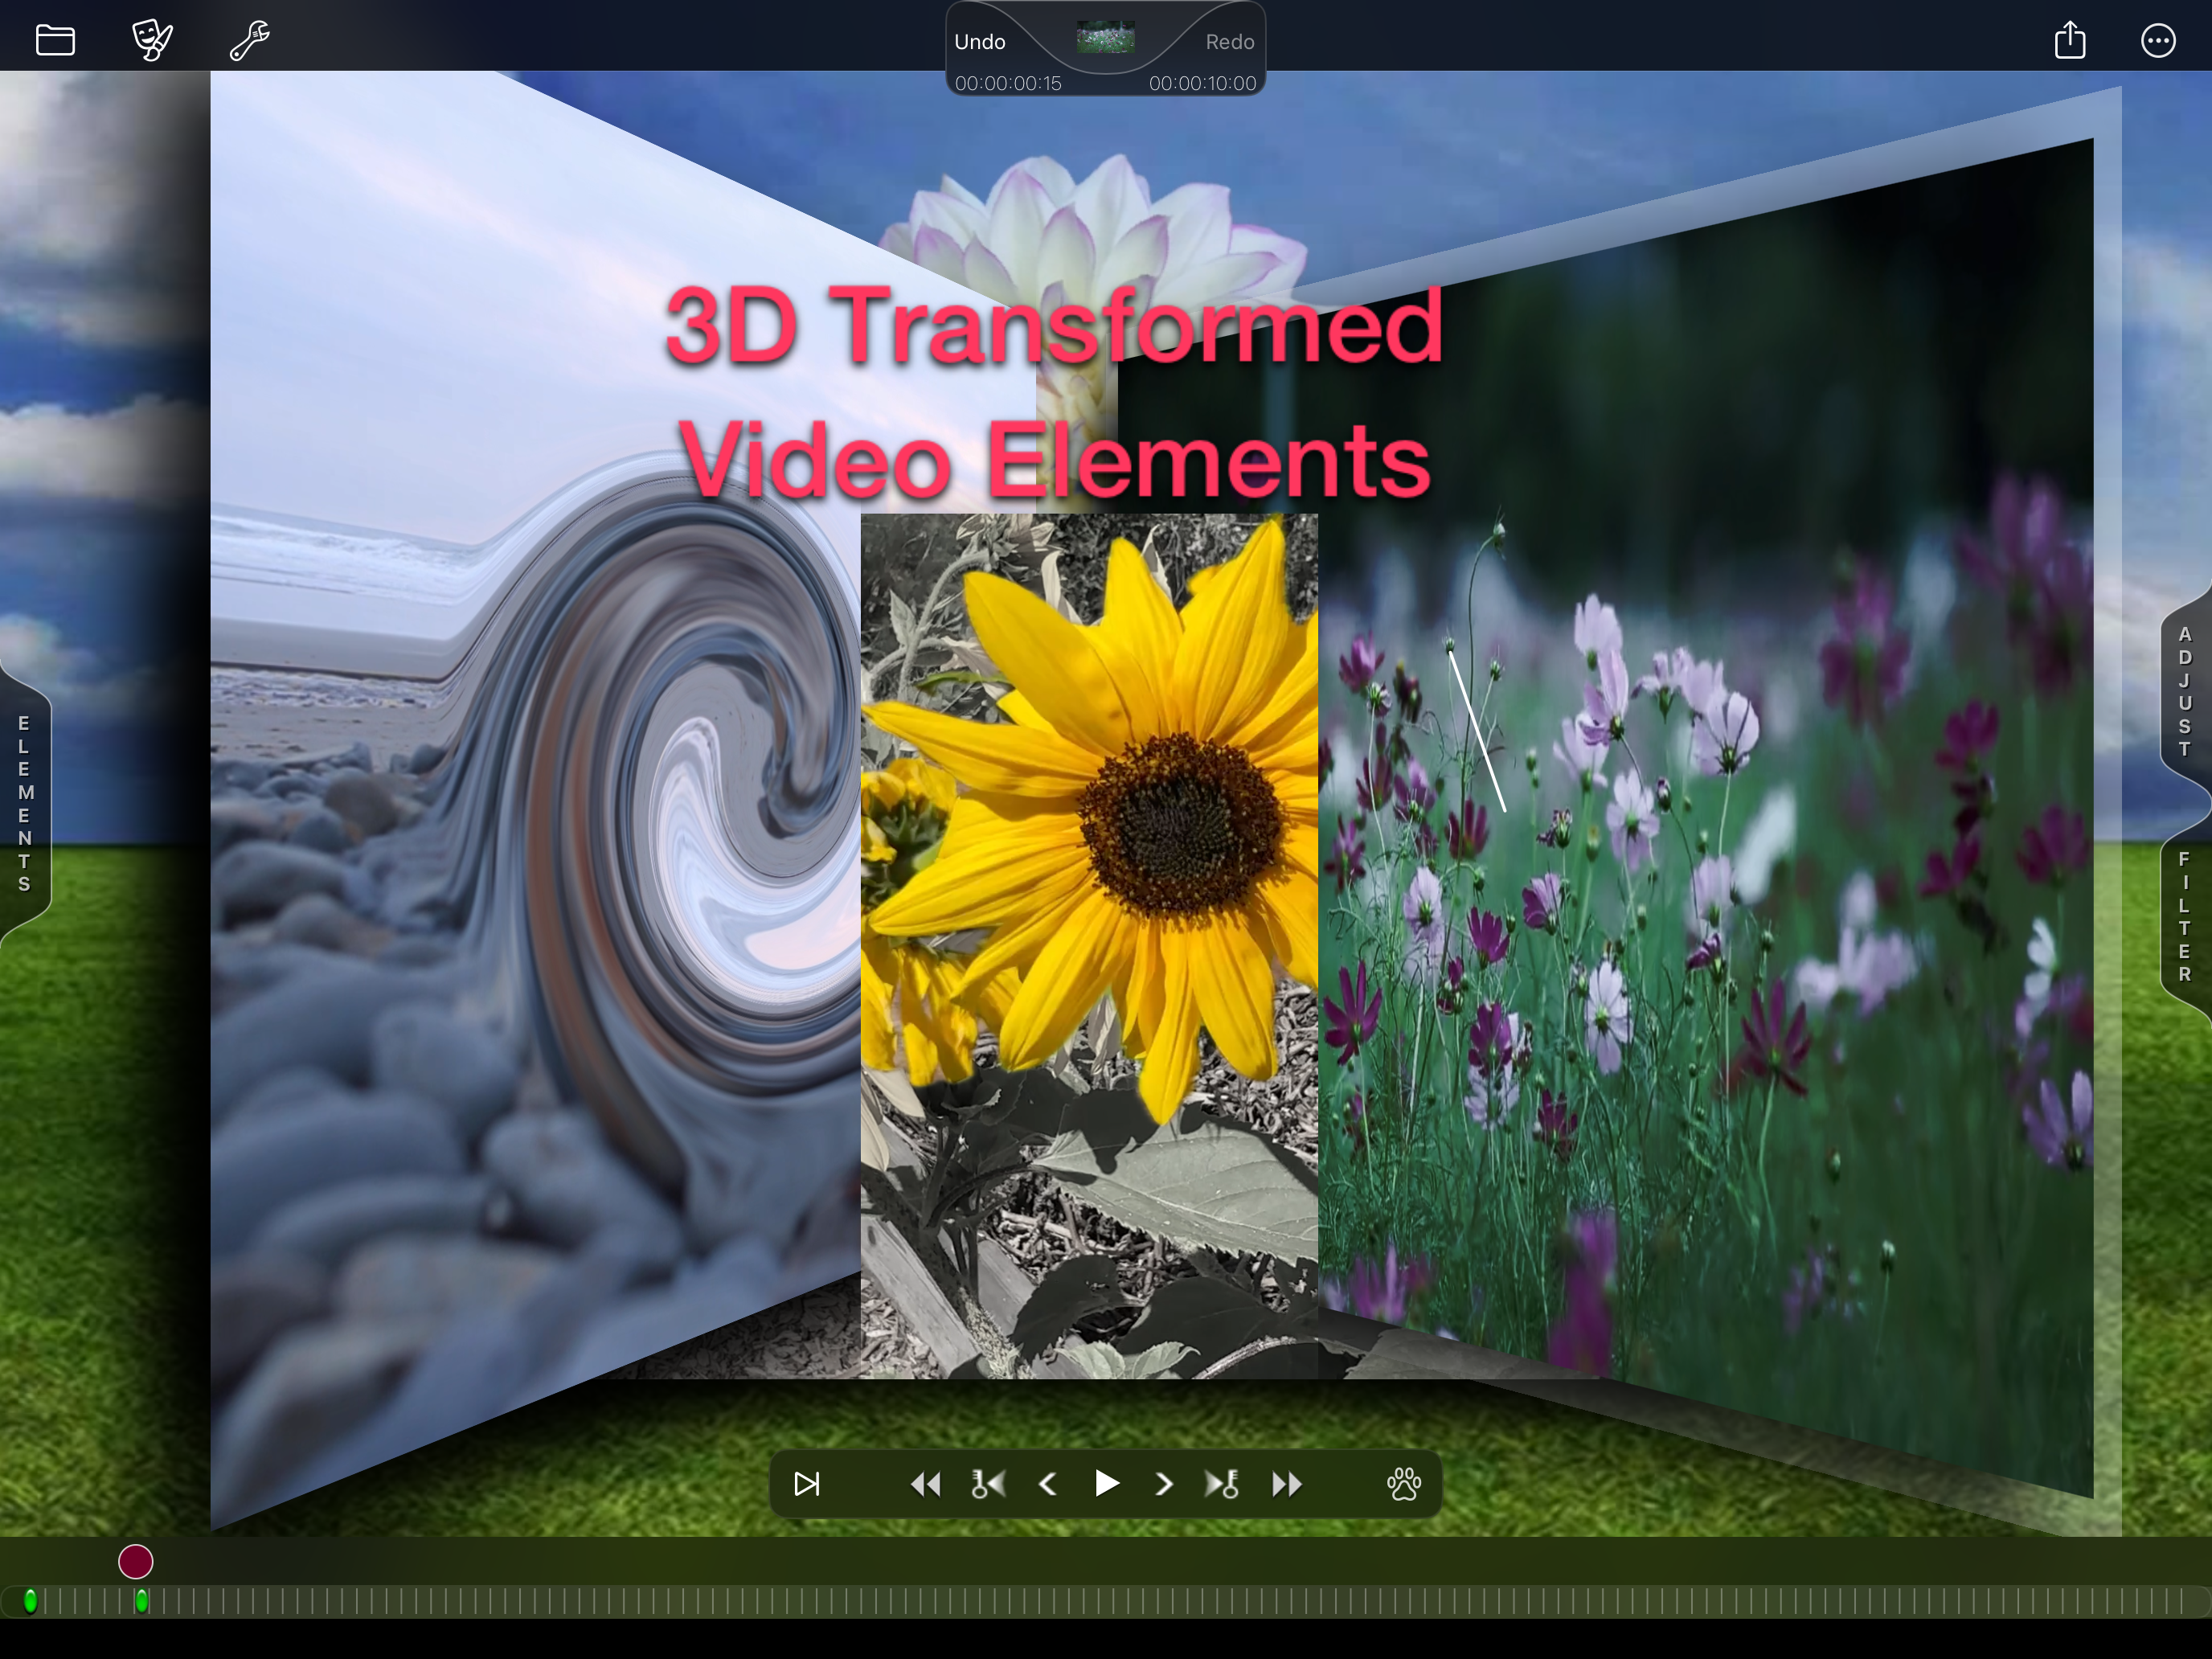Open the theater masks and pen icon

coord(152,40)
